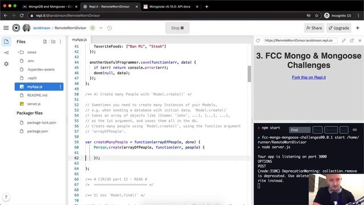Click the Upgrade button
364x205 pixels.
coord(339,28)
